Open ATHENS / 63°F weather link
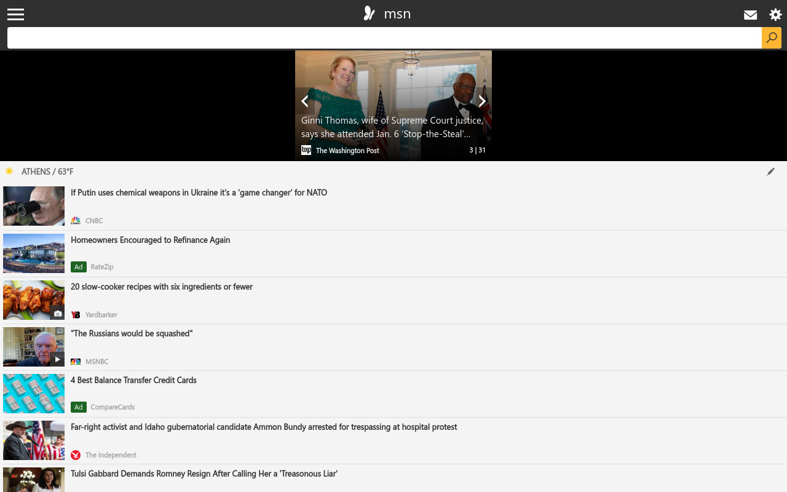Screen dimensions: 787x492 47,172
